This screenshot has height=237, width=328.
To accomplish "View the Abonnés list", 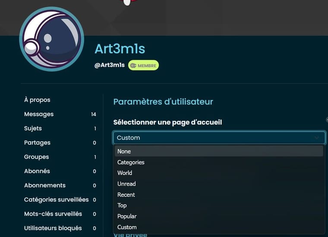I will tap(37, 171).
